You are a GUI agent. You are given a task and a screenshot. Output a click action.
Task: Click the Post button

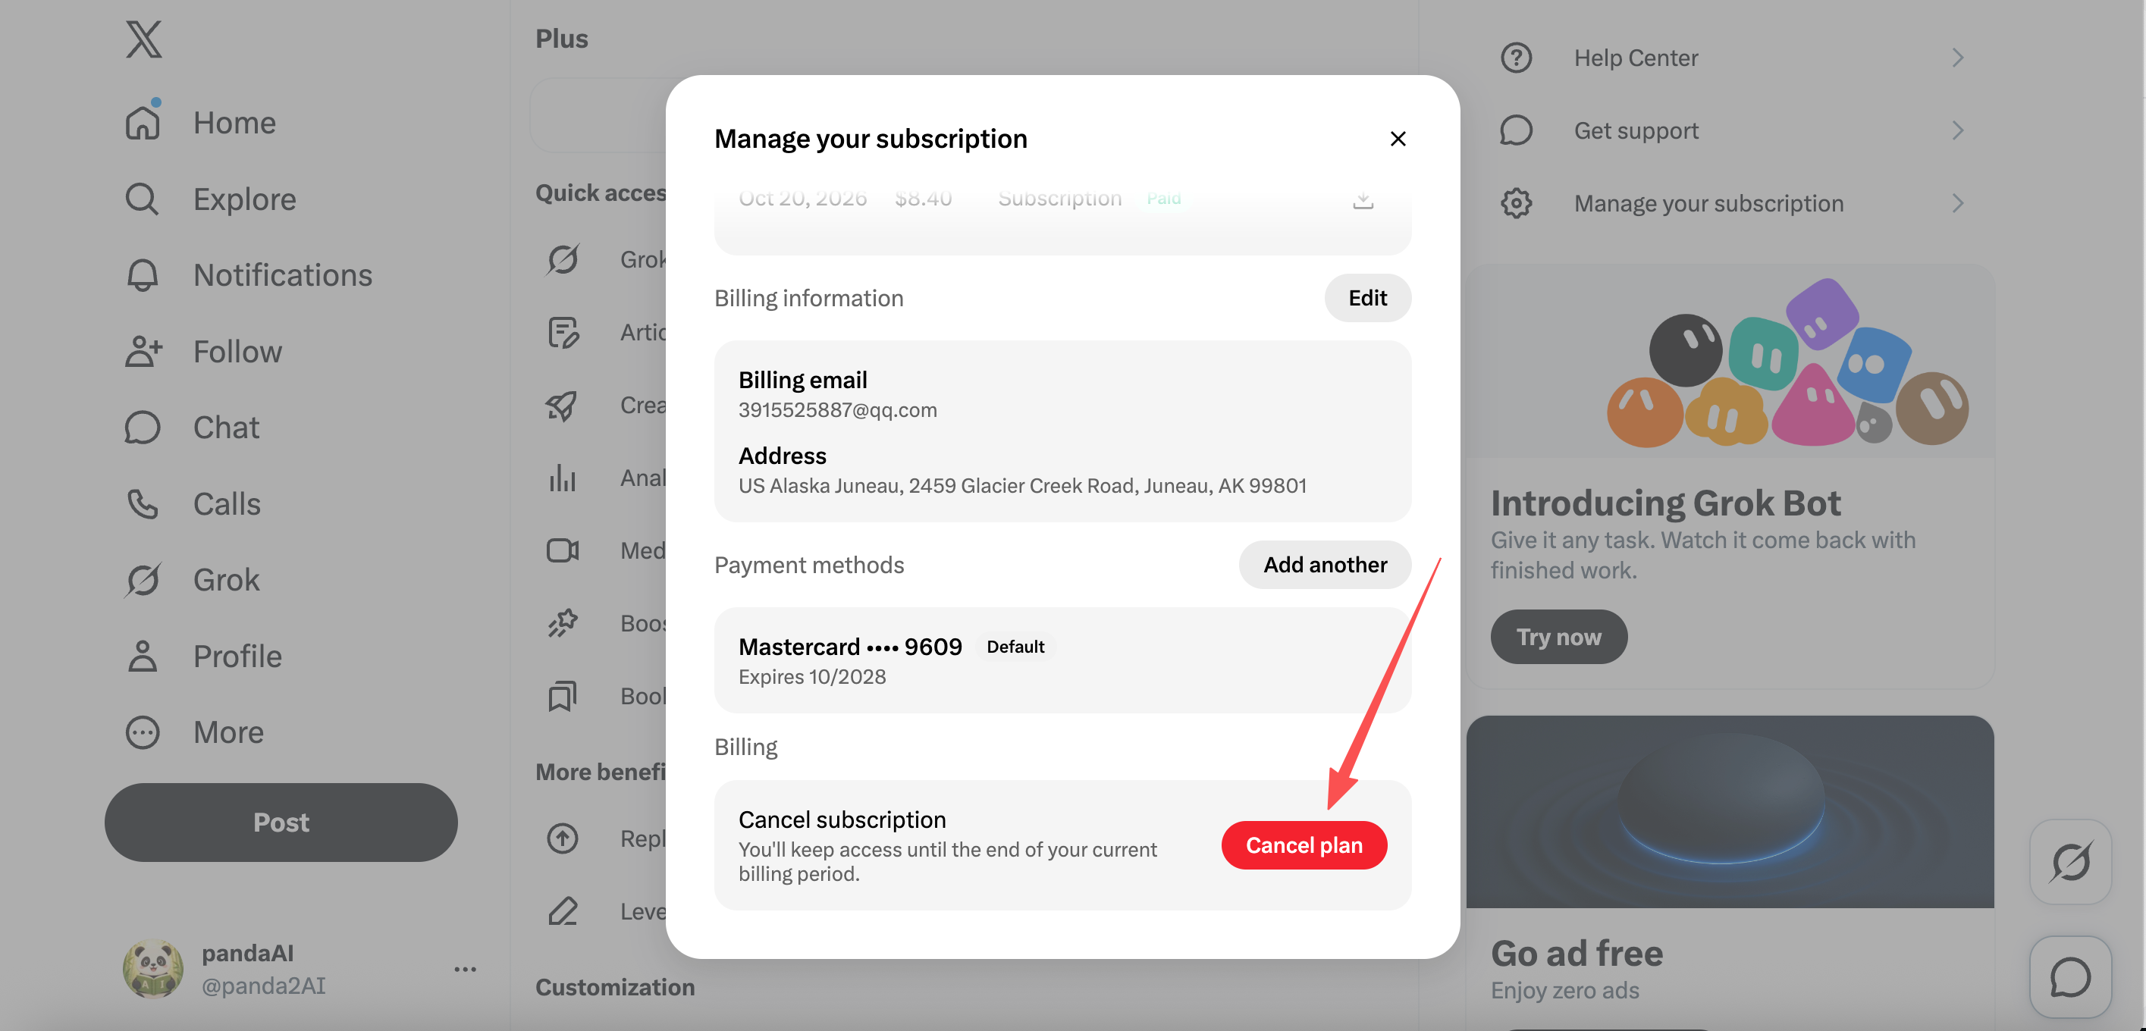281,823
